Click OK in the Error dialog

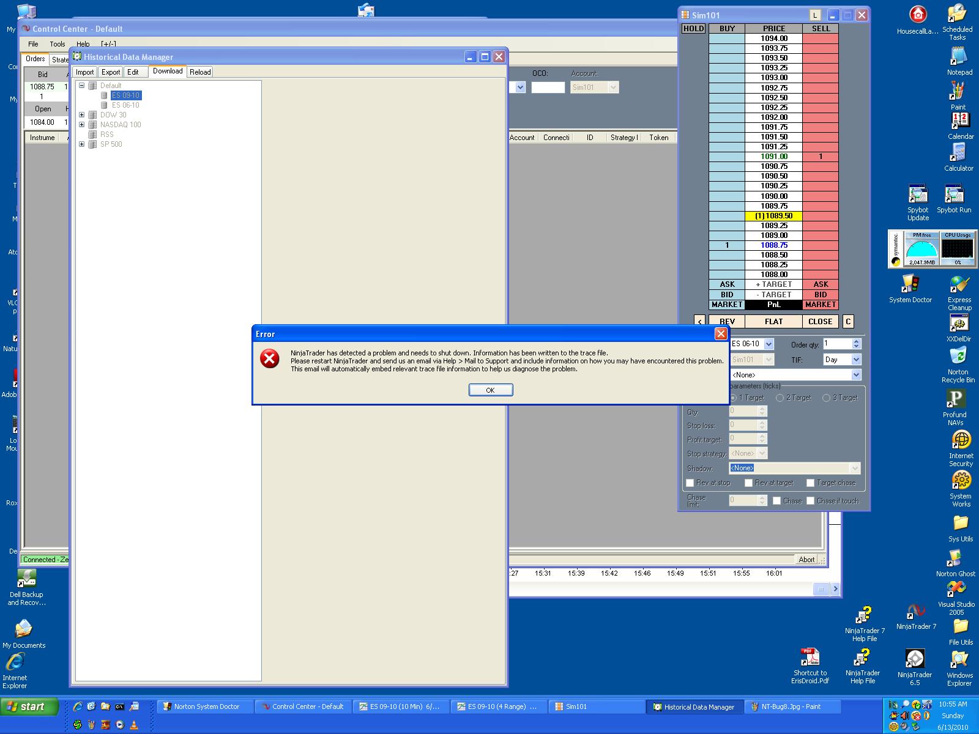[490, 390]
